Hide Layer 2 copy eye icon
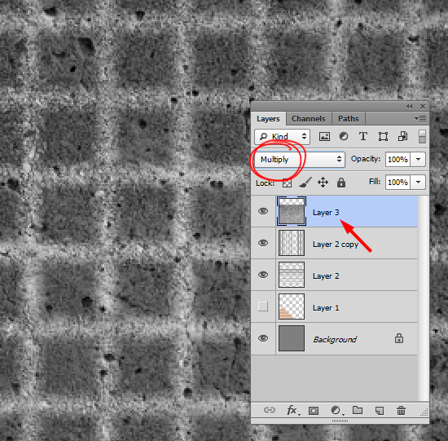The height and width of the screenshot is (441, 448). click(263, 243)
